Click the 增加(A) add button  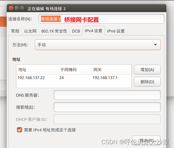[x=147, y=70]
